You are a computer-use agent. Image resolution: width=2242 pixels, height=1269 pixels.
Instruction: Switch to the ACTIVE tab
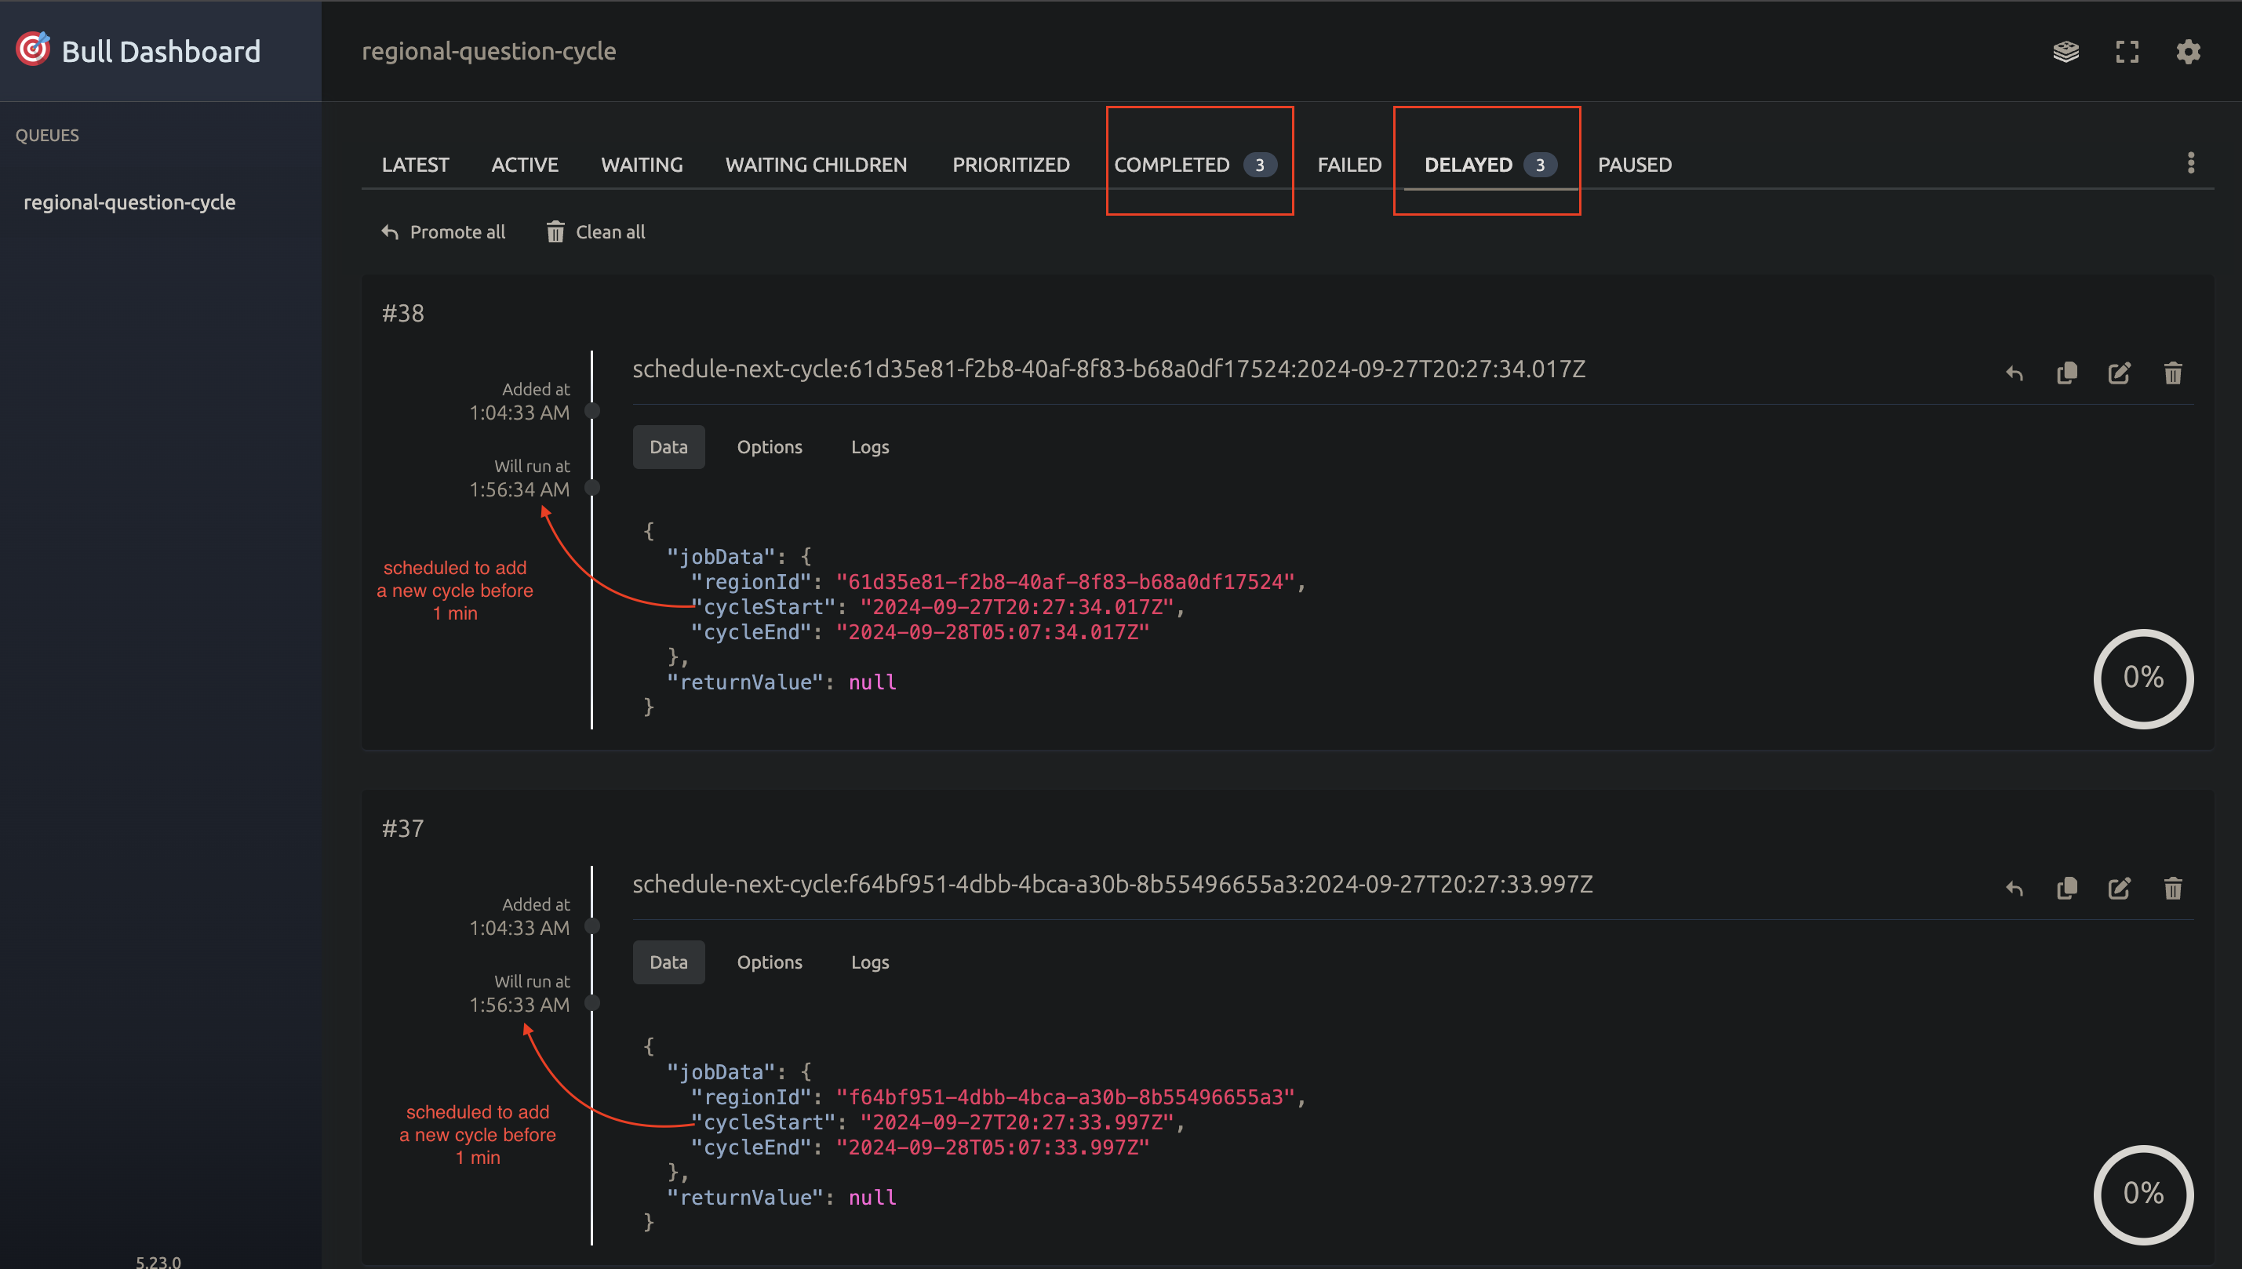[524, 165]
